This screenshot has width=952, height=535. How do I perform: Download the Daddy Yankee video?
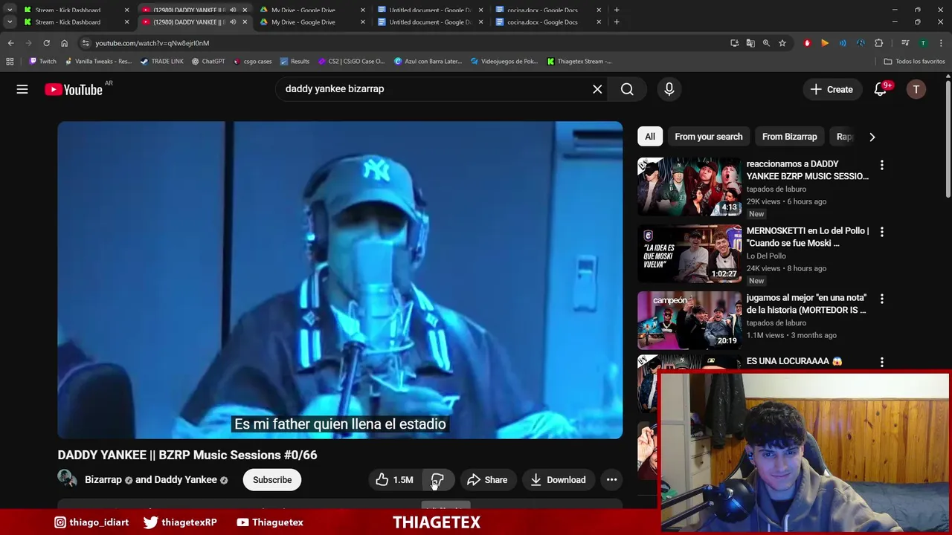point(559,480)
